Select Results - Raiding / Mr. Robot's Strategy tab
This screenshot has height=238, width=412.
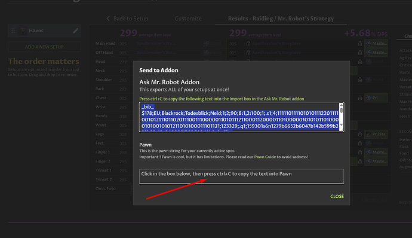[281, 19]
